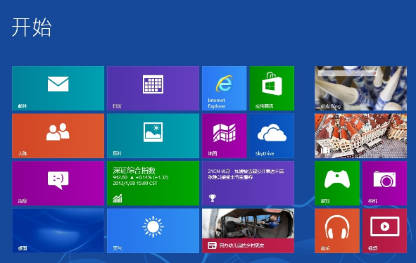Open the News tile with truck photo
This screenshot has height=263, width=416.
click(248, 231)
